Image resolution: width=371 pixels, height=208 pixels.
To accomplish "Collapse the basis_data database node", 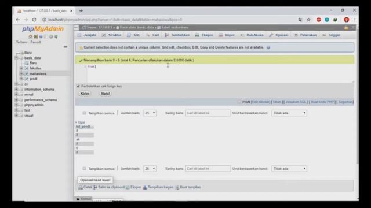I will coord(16,58).
